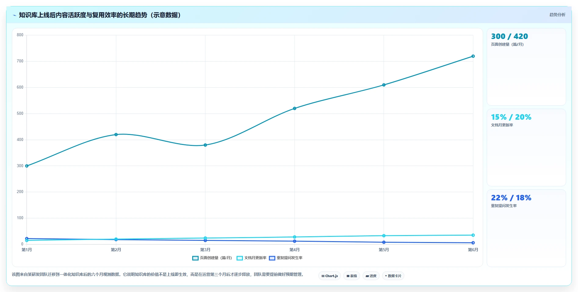Click the trend icon beside the chart title
578x292 pixels.
point(14,15)
